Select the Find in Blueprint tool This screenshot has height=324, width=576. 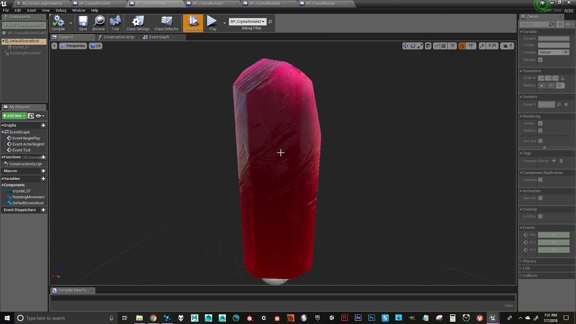point(115,22)
